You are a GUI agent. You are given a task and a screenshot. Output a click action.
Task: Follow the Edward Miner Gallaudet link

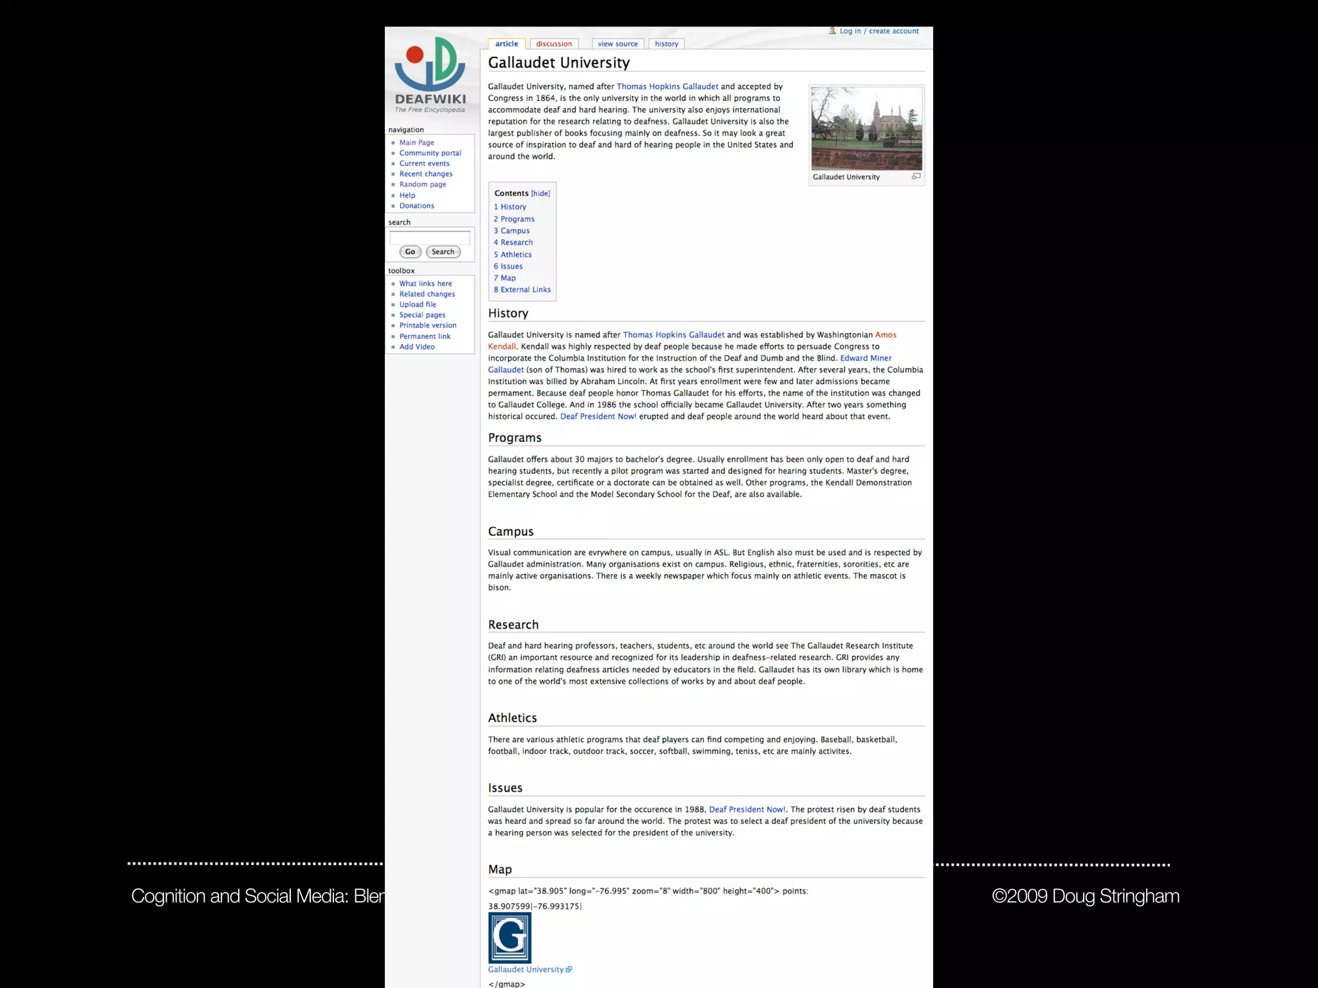tap(865, 358)
